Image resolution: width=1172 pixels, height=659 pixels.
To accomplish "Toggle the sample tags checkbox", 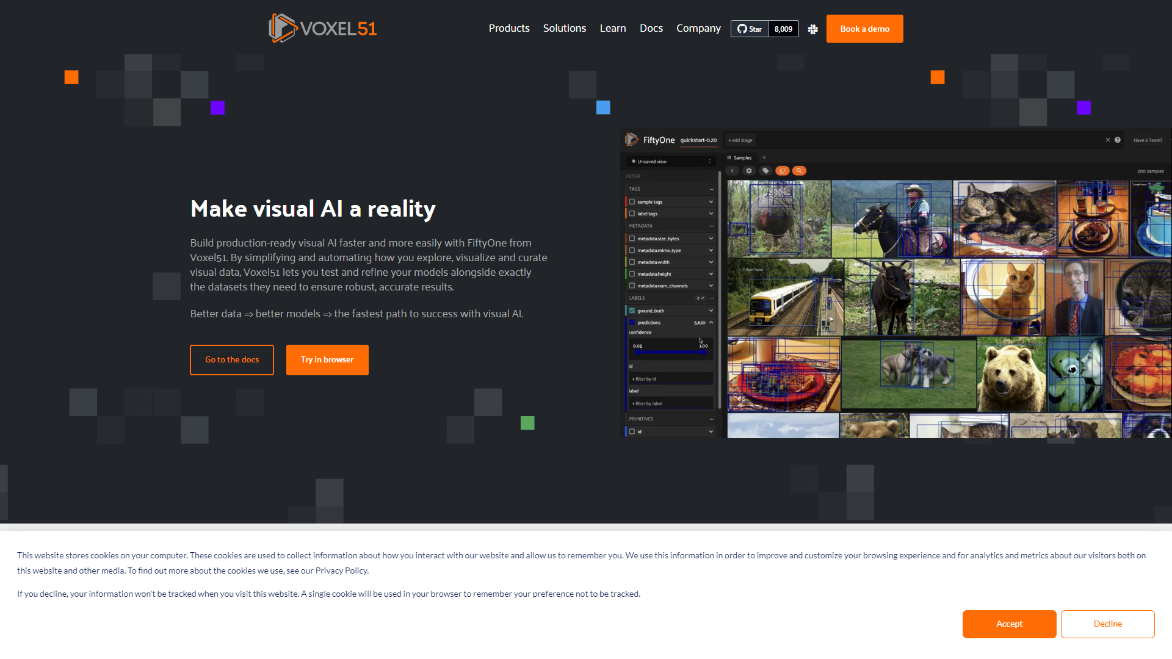I will tap(632, 201).
